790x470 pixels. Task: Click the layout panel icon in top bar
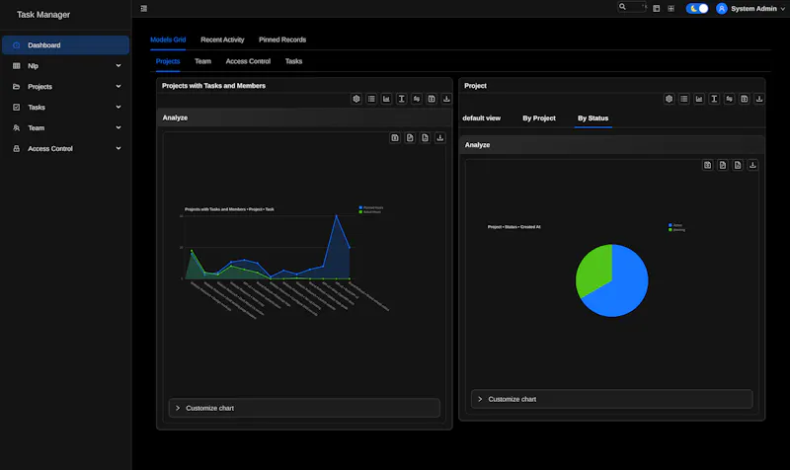[x=656, y=9]
